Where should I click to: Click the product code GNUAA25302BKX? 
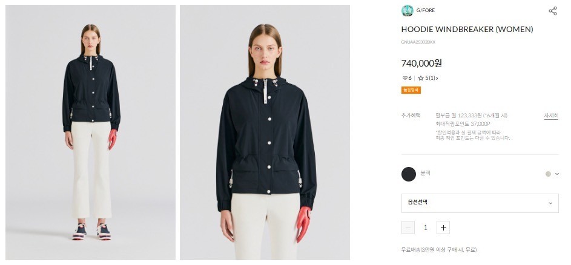click(x=418, y=42)
